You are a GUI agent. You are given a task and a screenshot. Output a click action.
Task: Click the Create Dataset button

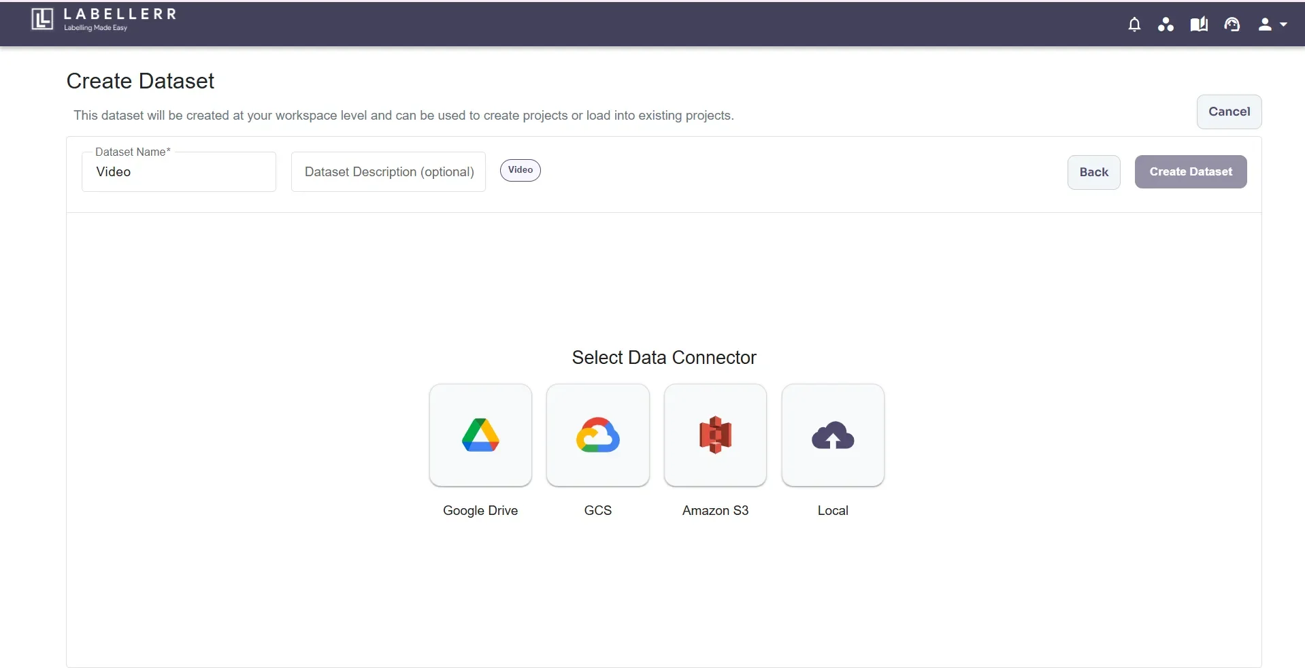1191,171
